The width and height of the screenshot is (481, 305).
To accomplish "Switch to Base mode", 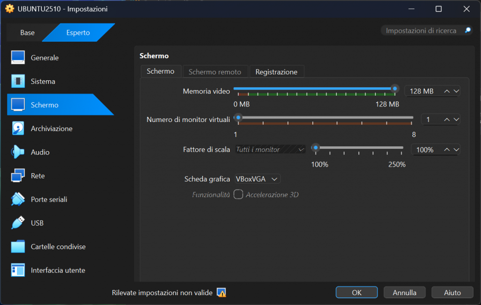I will pos(27,33).
